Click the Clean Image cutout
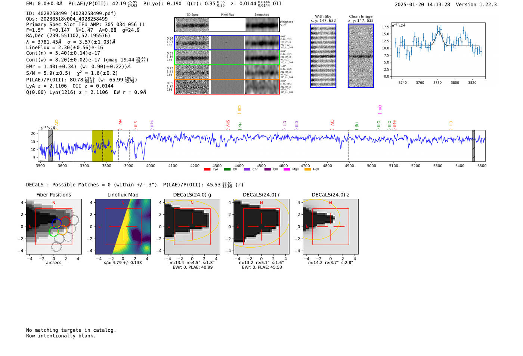The height and width of the screenshot is (356, 523). [x=361, y=56]
